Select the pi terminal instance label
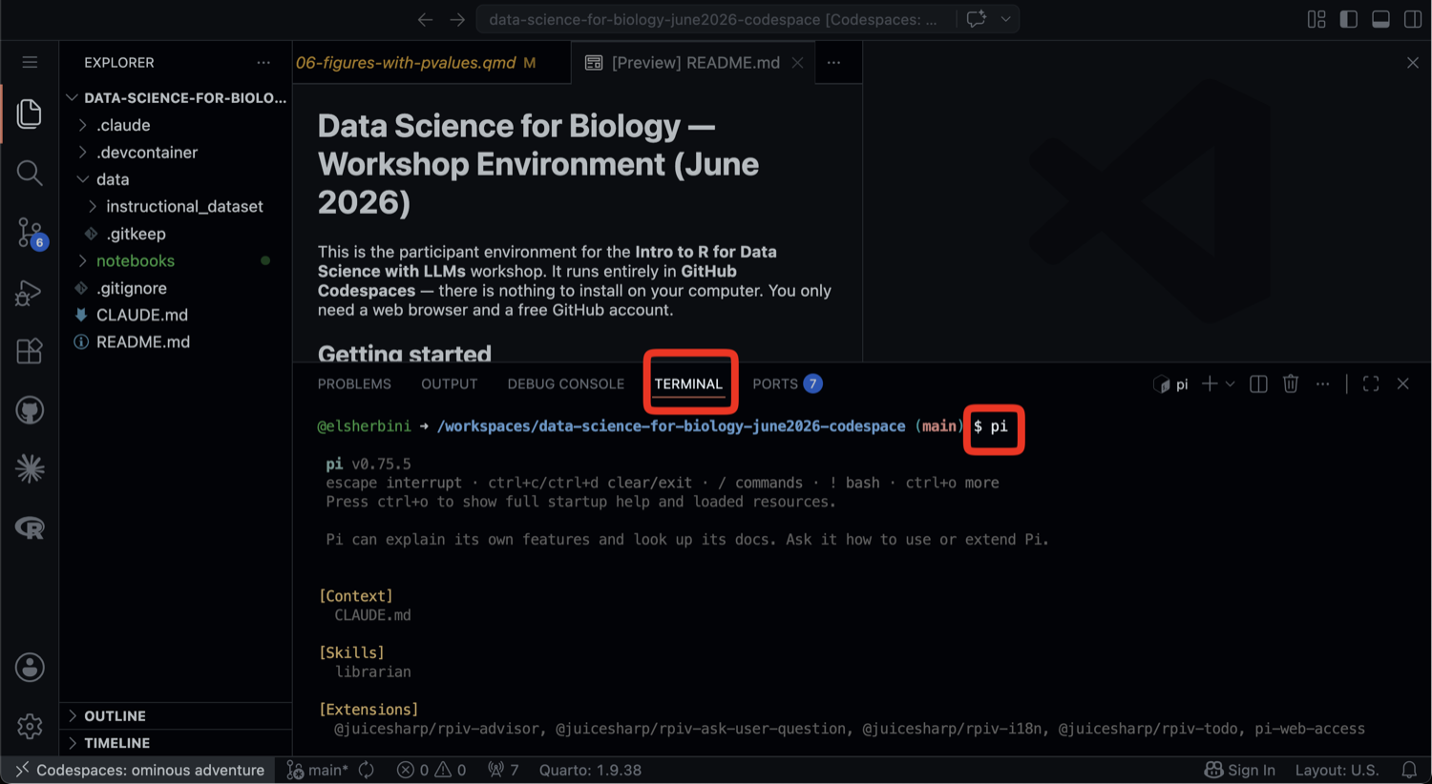This screenshot has width=1432, height=784. coord(1171,383)
